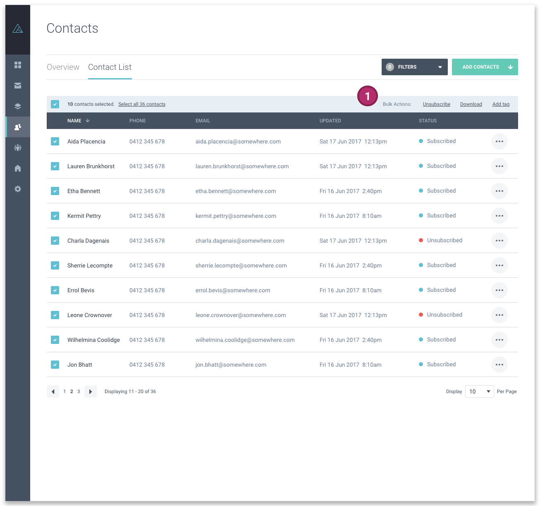Viewport: 540px width, 506px height.
Task: Open more options for Etha Bennett
Action: pyautogui.click(x=499, y=191)
